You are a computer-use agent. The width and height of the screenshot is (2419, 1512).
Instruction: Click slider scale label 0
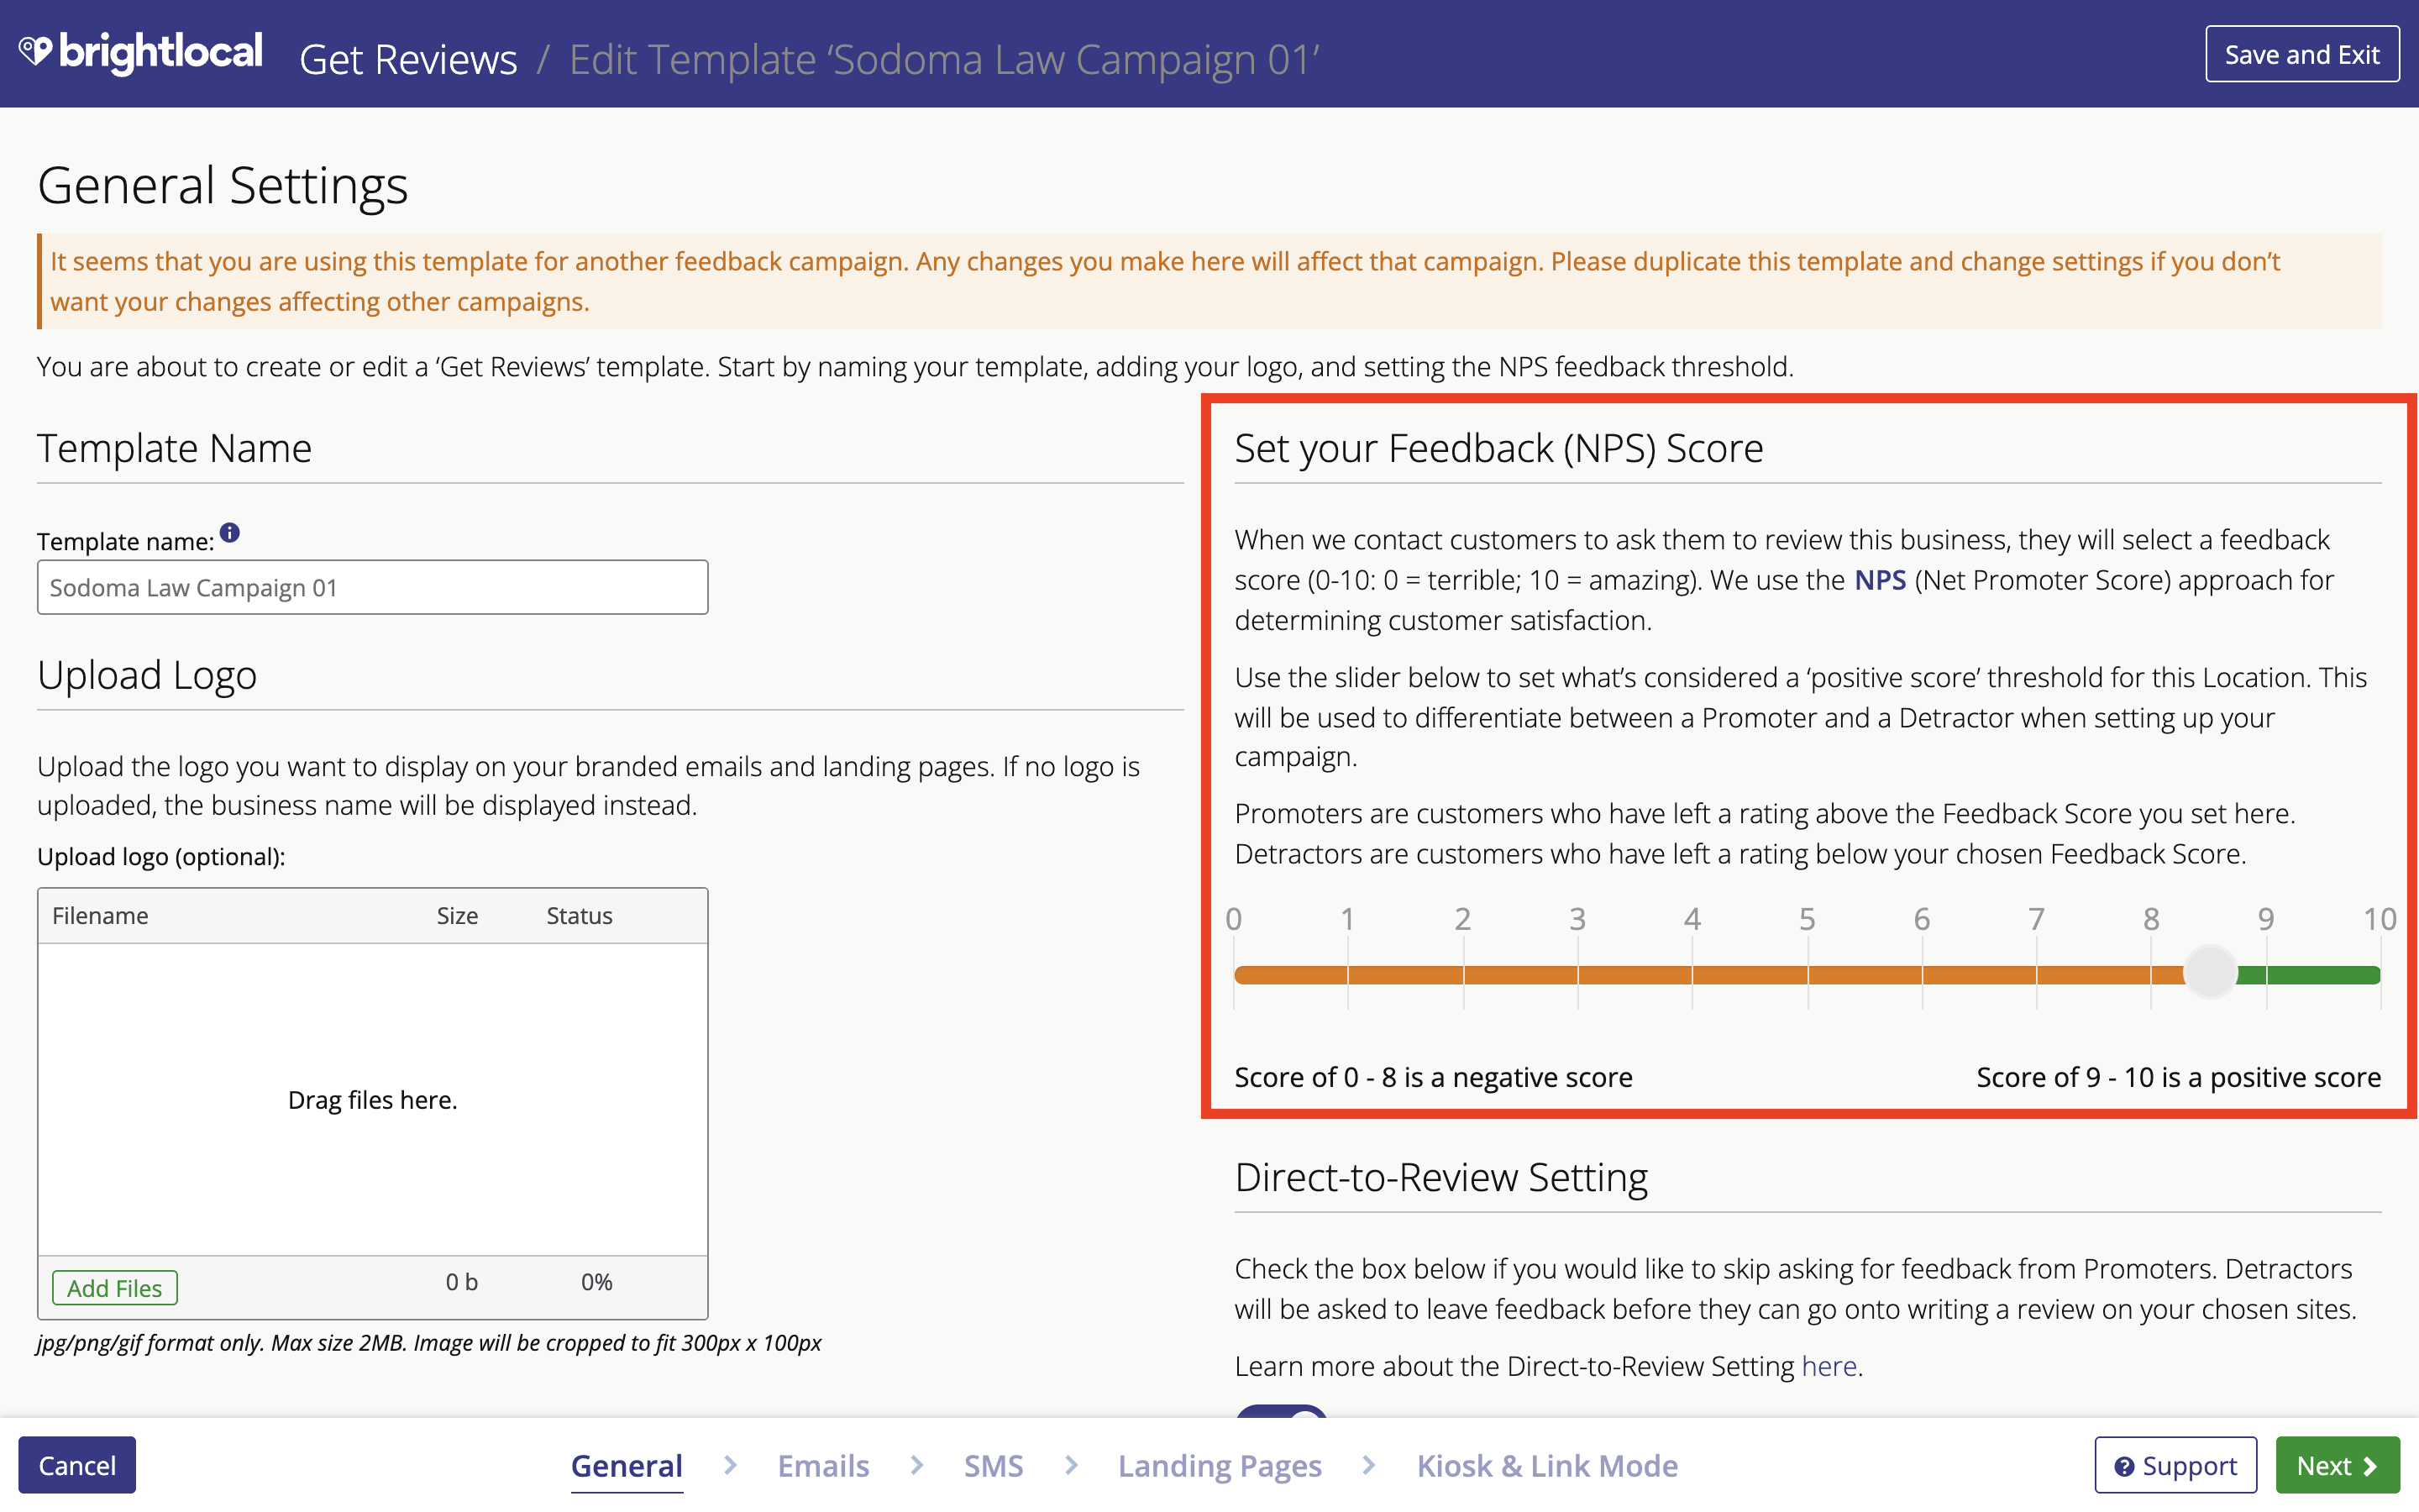click(1235, 919)
